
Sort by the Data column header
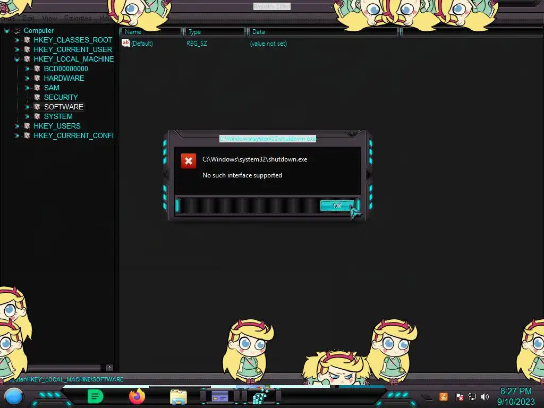(324, 32)
